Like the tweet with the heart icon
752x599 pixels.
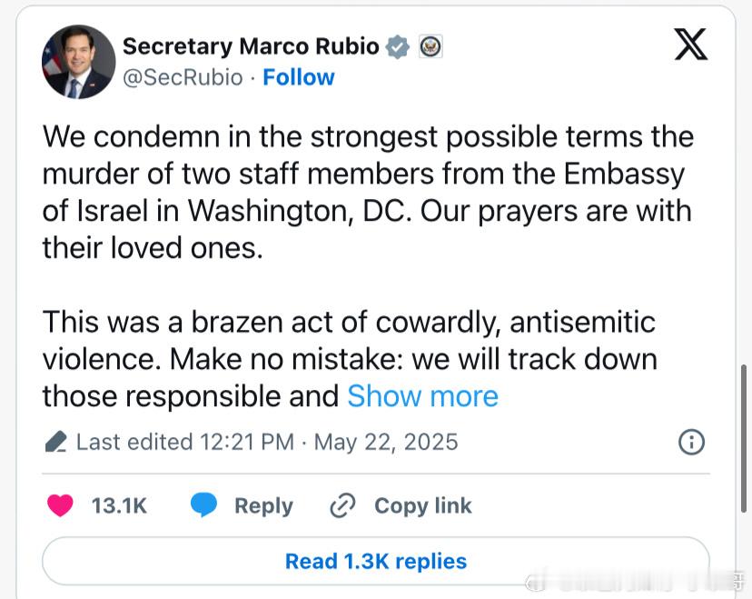tap(60, 505)
